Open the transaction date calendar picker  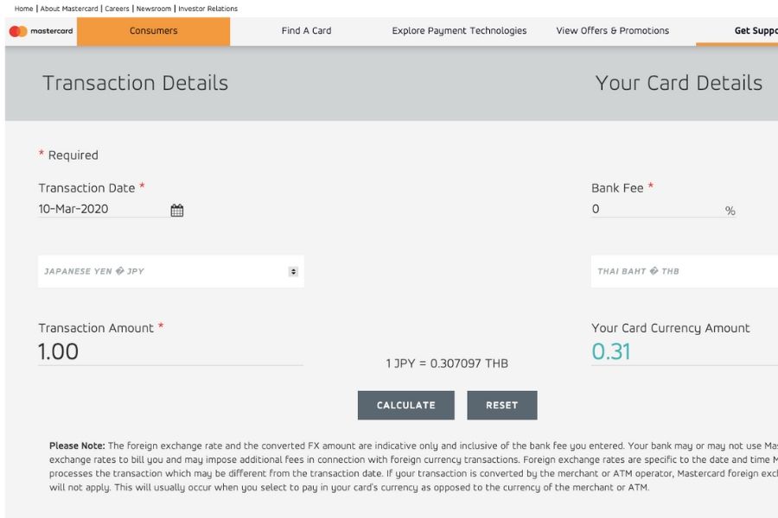click(176, 210)
